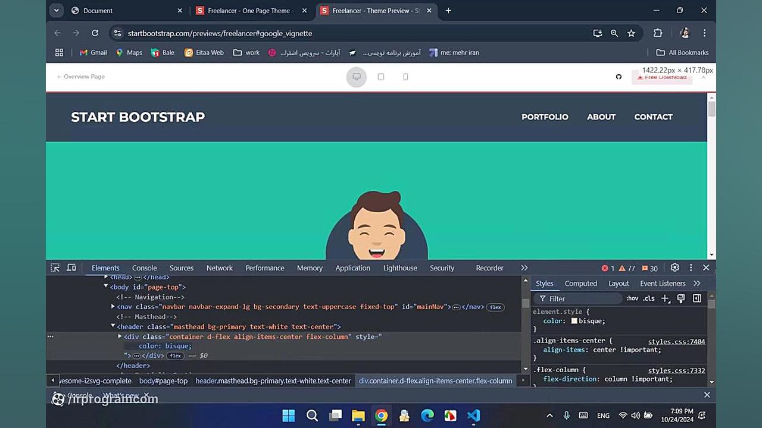Show more Styles sidebar tabs
The width and height of the screenshot is (762, 428).
[x=697, y=284]
